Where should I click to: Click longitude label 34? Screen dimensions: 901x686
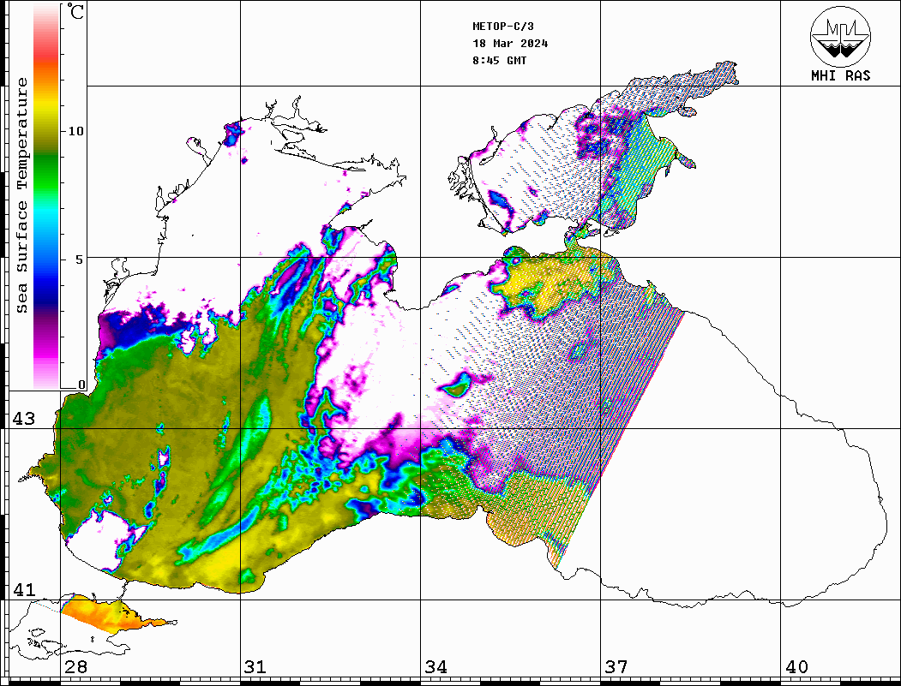coord(435,667)
